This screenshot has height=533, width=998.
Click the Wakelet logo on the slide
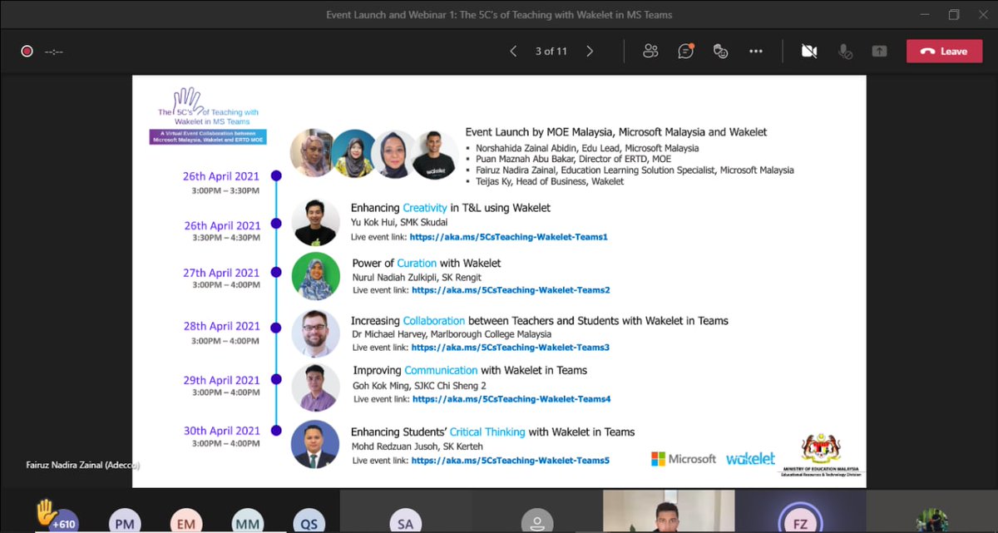pyautogui.click(x=750, y=458)
